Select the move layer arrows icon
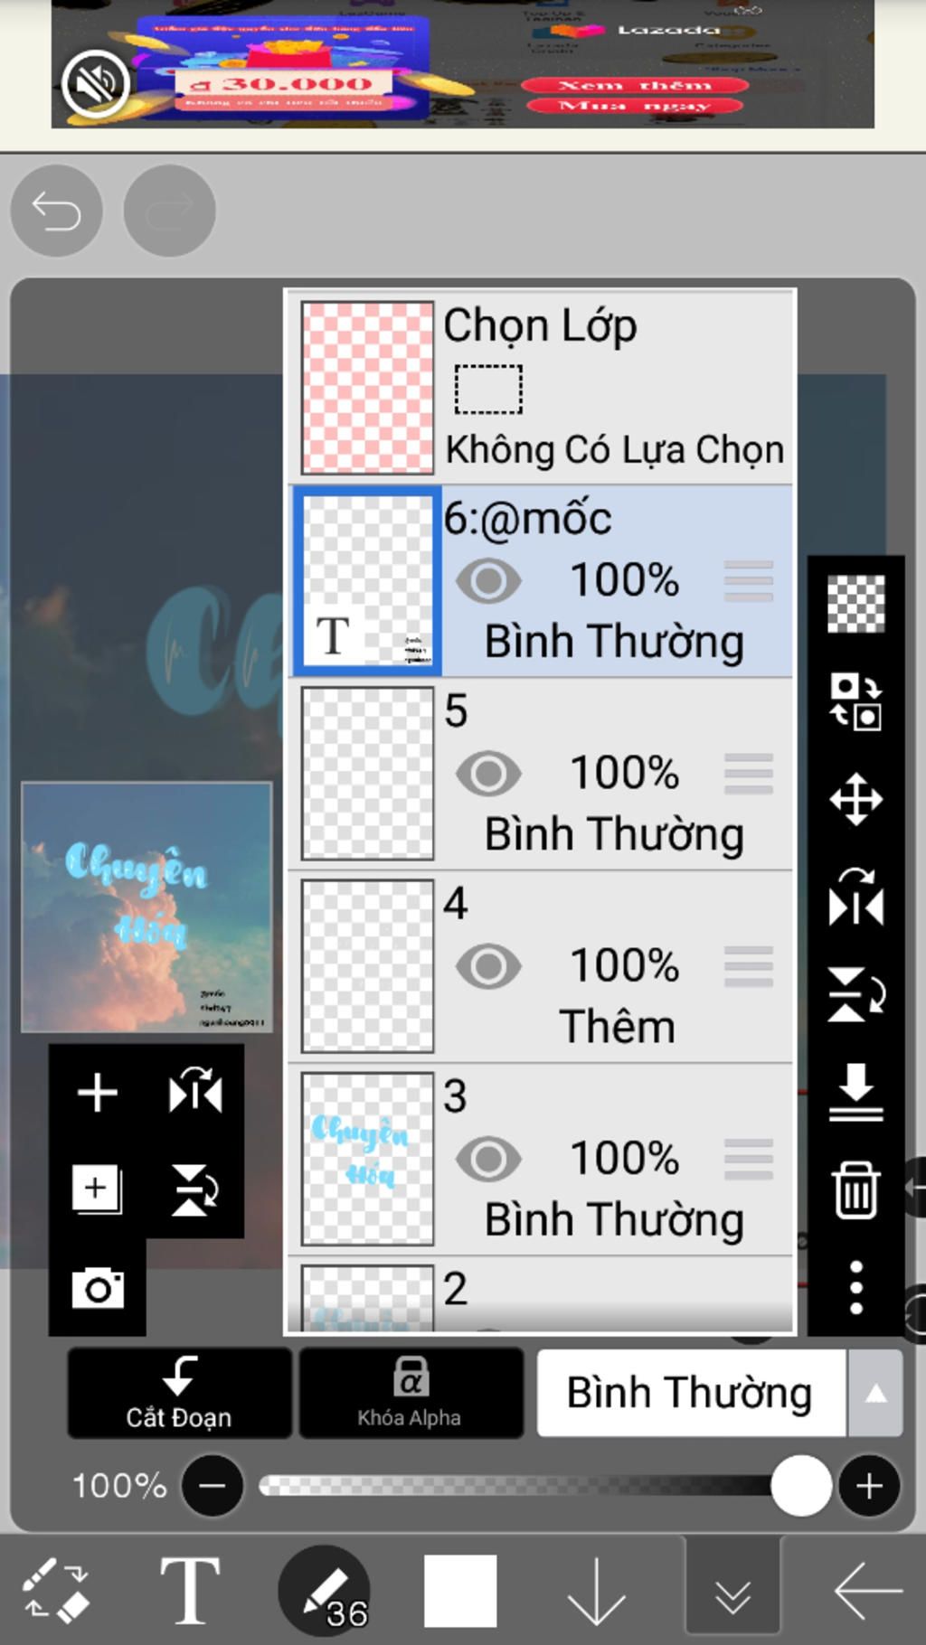The height and width of the screenshot is (1645, 926). (x=855, y=799)
